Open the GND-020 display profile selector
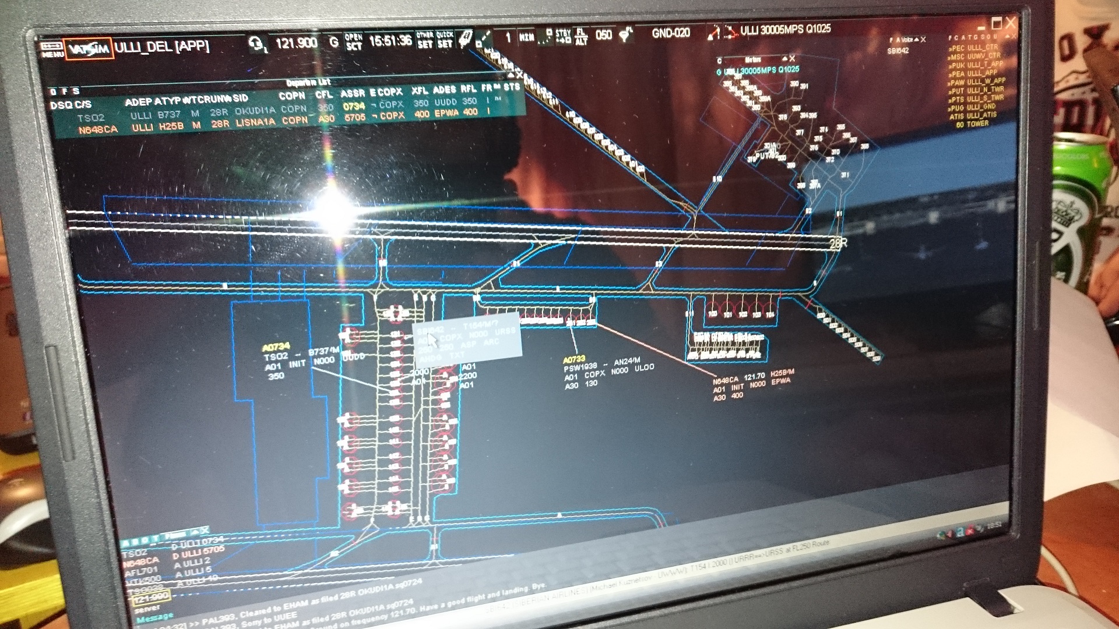The width and height of the screenshot is (1119, 629). point(671,33)
